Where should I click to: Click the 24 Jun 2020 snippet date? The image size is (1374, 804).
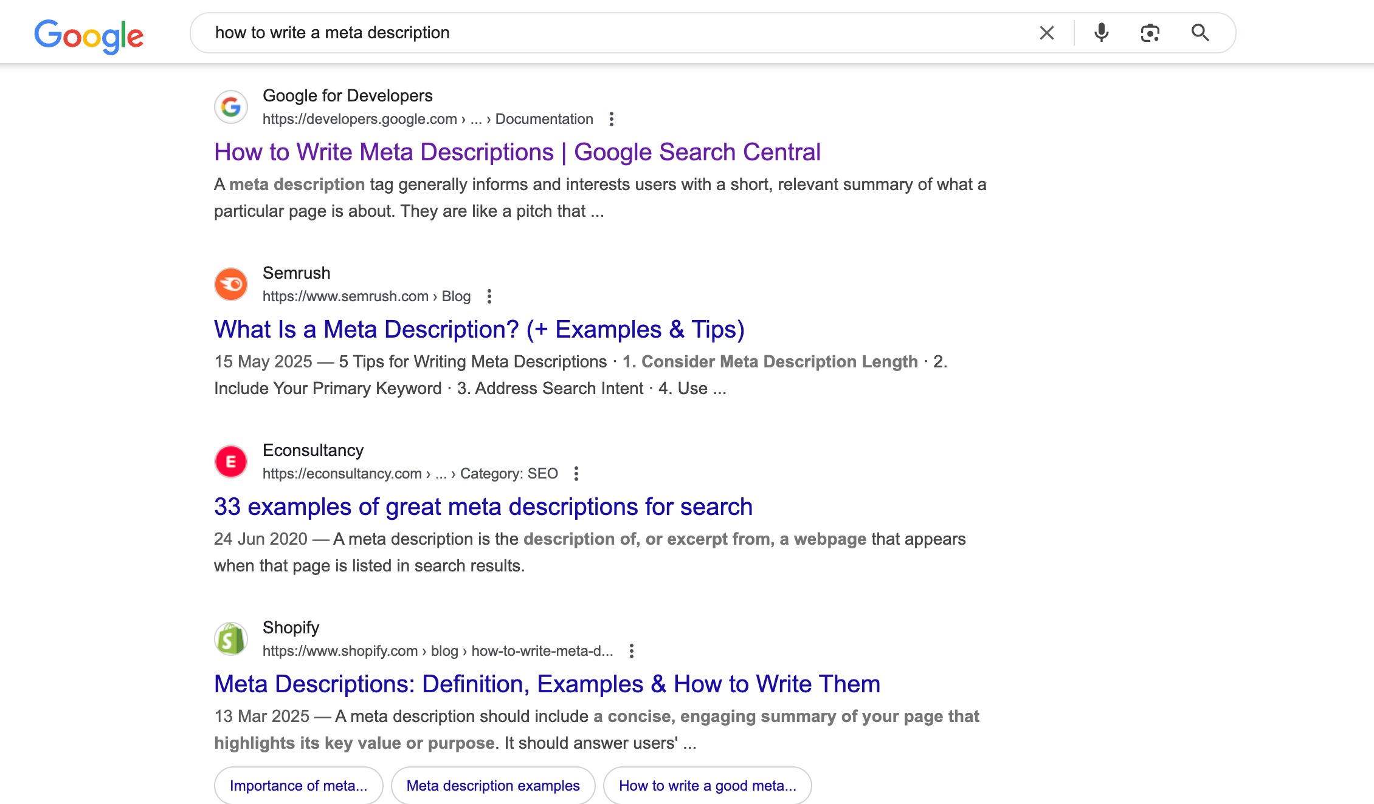coord(261,539)
